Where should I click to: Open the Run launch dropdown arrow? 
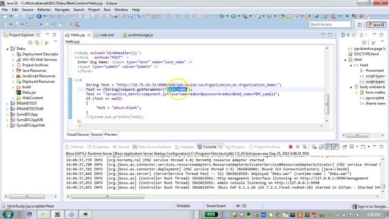[239, 16]
